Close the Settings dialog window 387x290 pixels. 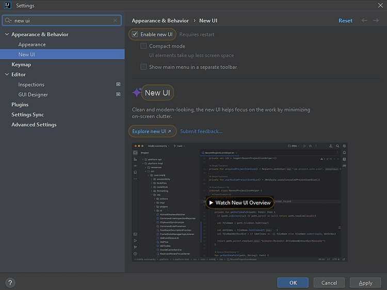pyautogui.click(x=380, y=5)
